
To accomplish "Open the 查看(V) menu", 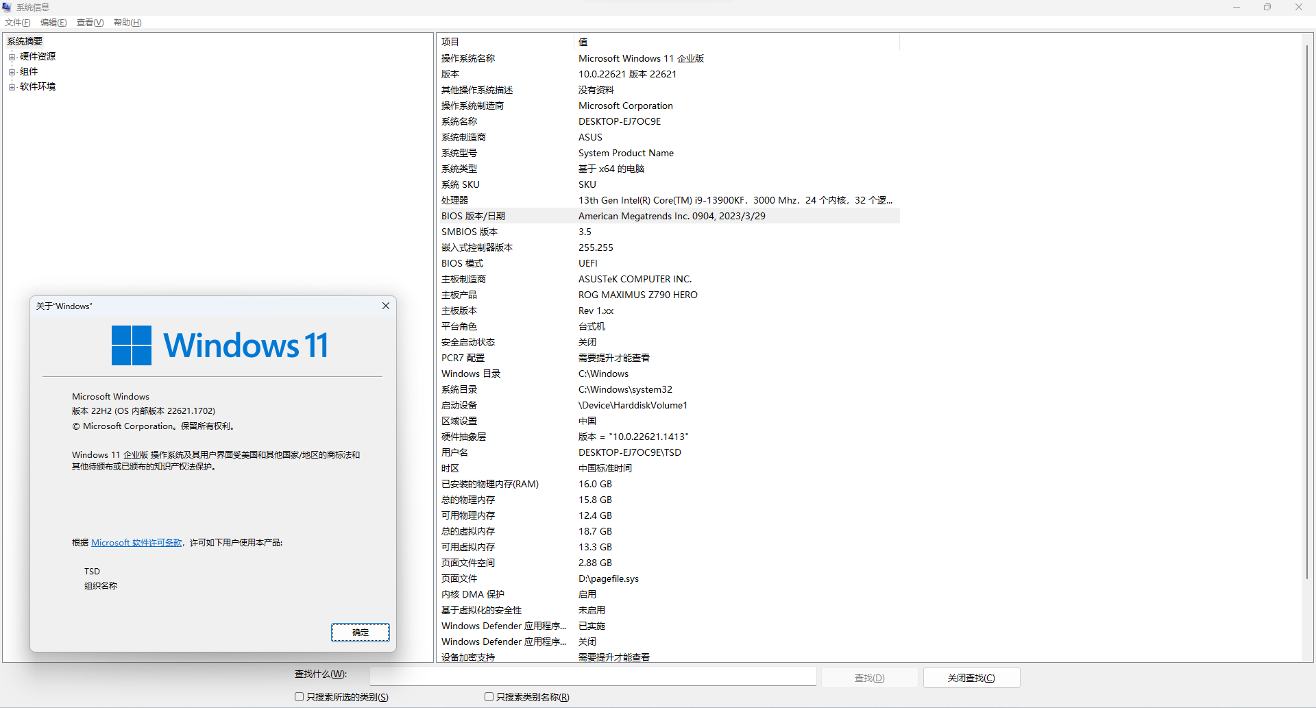I will (90, 23).
